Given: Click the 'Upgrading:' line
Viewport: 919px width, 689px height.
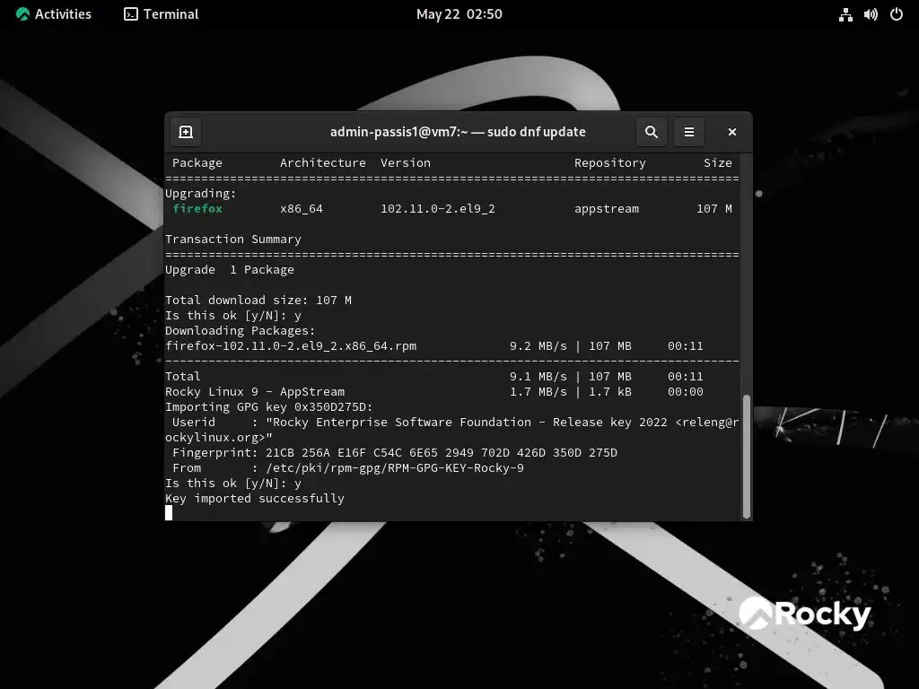Looking at the screenshot, I should point(201,194).
